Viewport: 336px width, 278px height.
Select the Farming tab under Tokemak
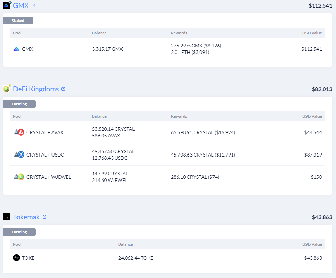click(x=19, y=232)
